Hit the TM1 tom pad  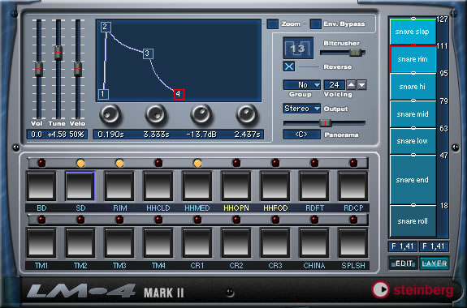(x=41, y=242)
